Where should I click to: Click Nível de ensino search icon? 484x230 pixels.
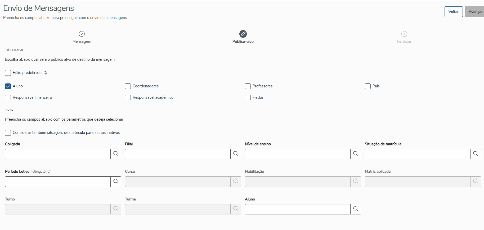356,154
